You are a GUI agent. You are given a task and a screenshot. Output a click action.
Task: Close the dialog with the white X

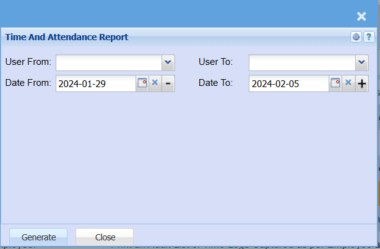(361, 17)
